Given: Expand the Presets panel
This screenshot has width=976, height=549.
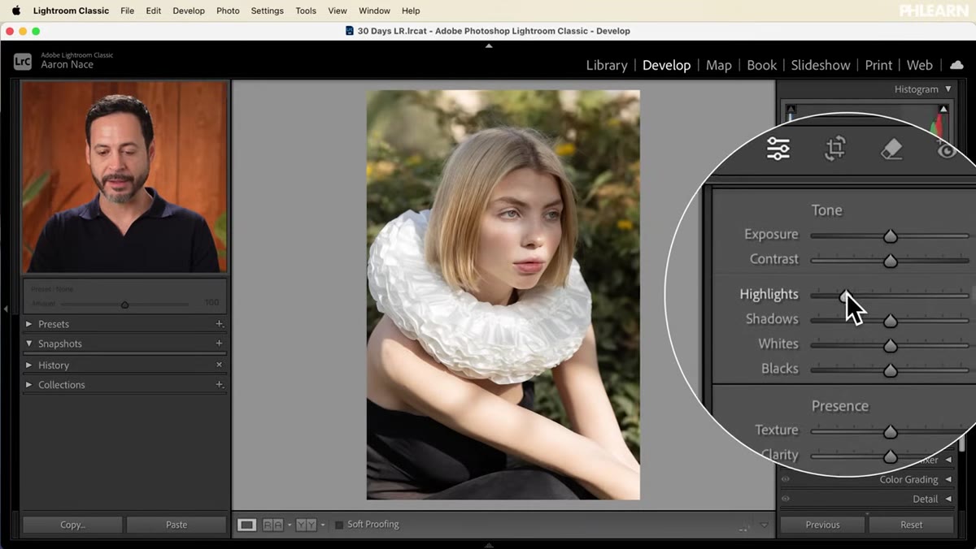Looking at the screenshot, I should coord(29,324).
